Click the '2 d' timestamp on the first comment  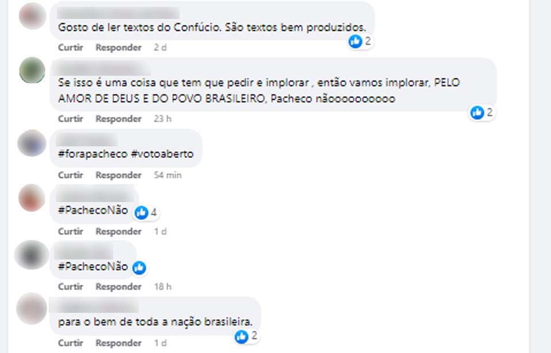160,48
